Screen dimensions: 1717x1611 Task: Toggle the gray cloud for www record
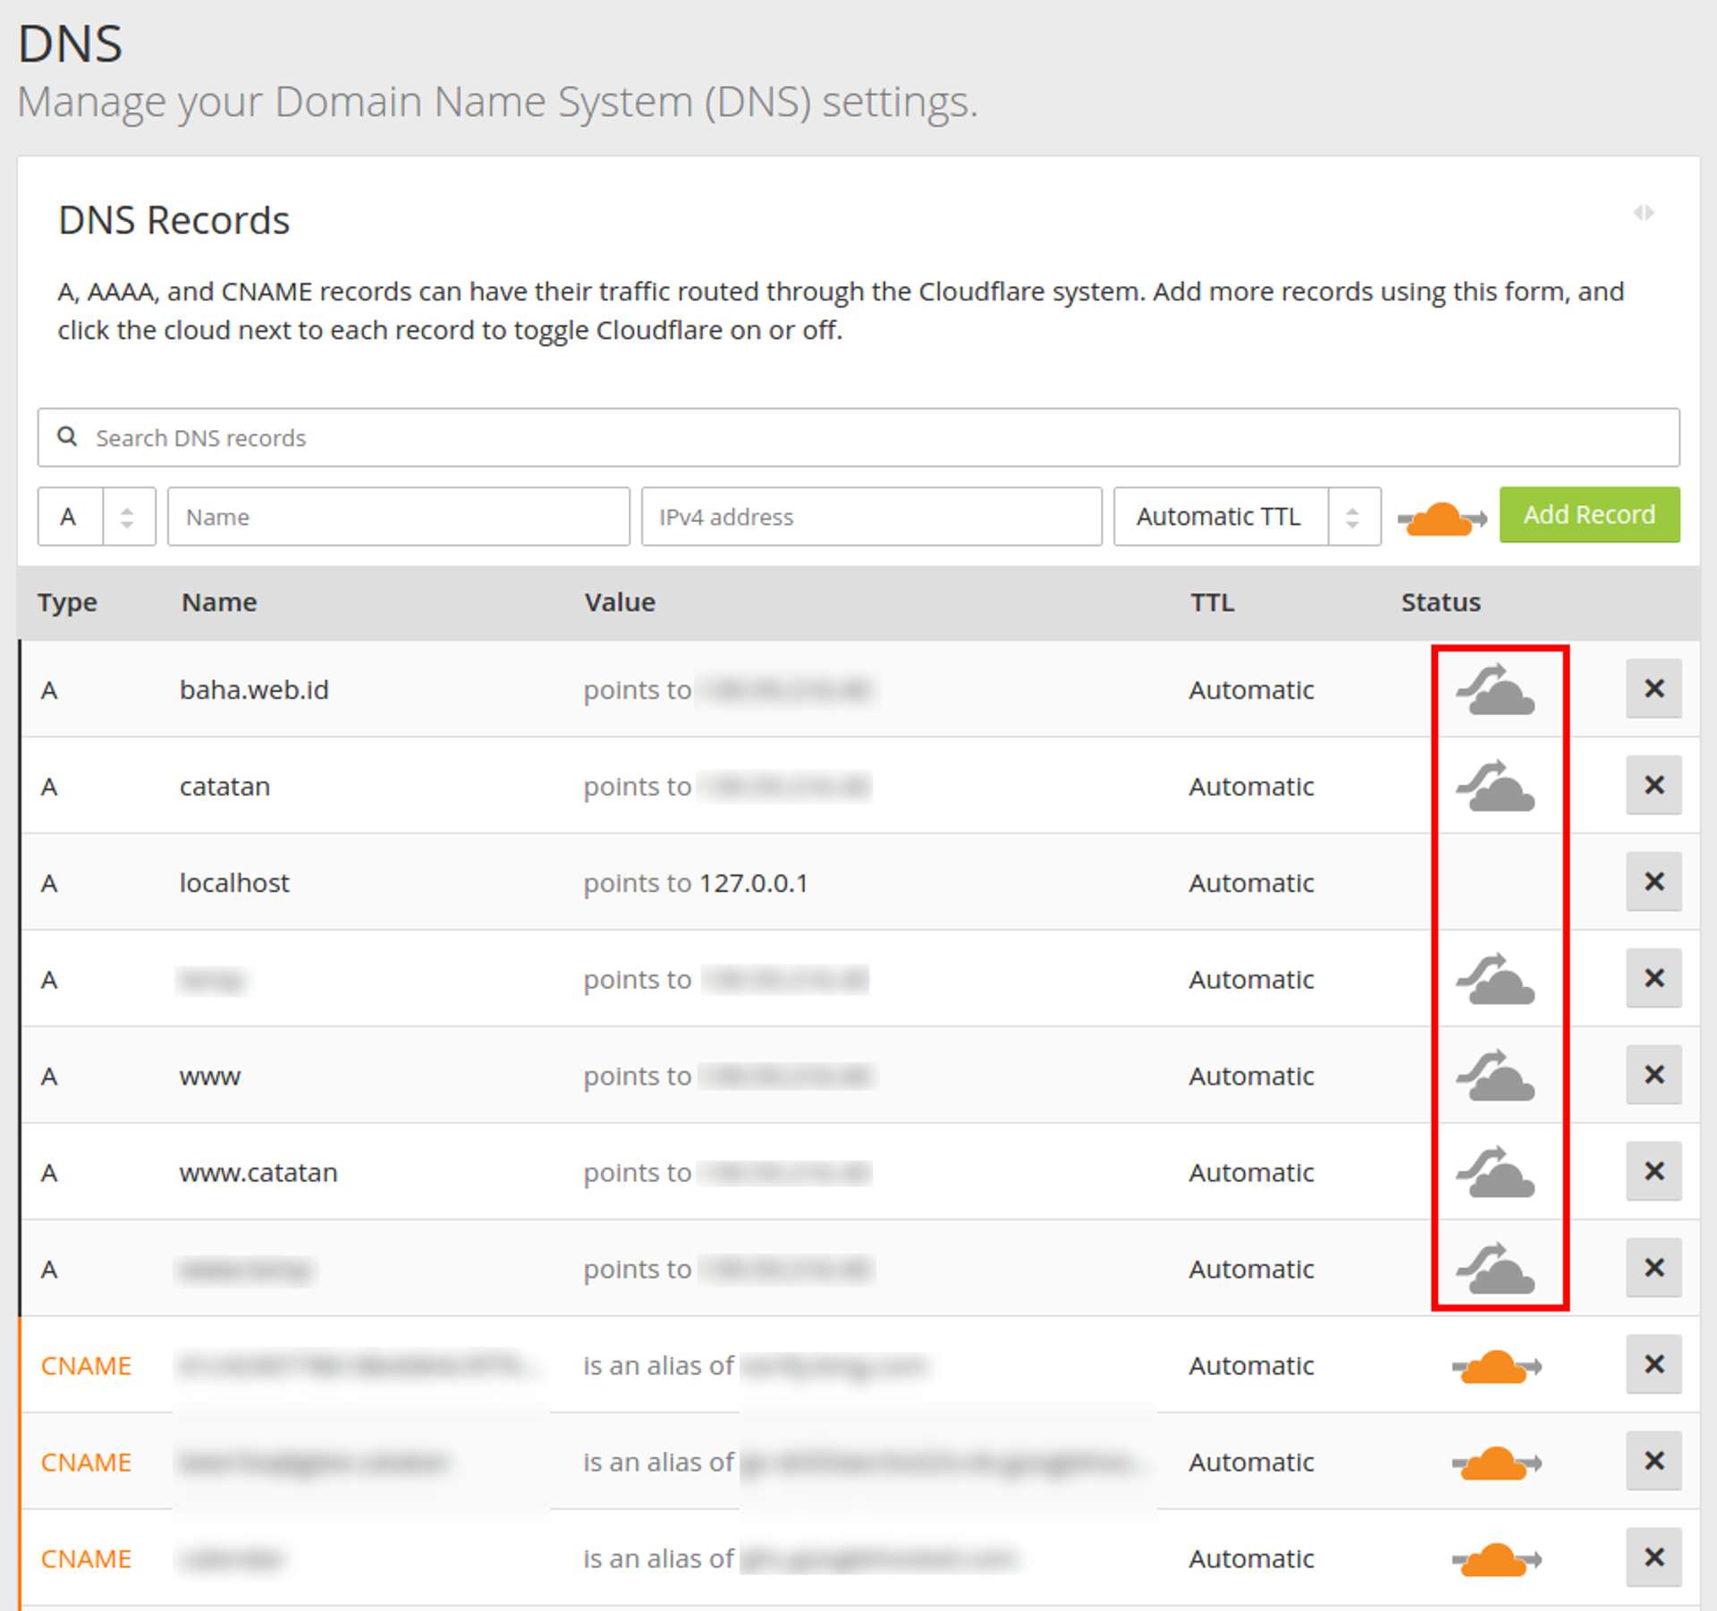pos(1495,1075)
